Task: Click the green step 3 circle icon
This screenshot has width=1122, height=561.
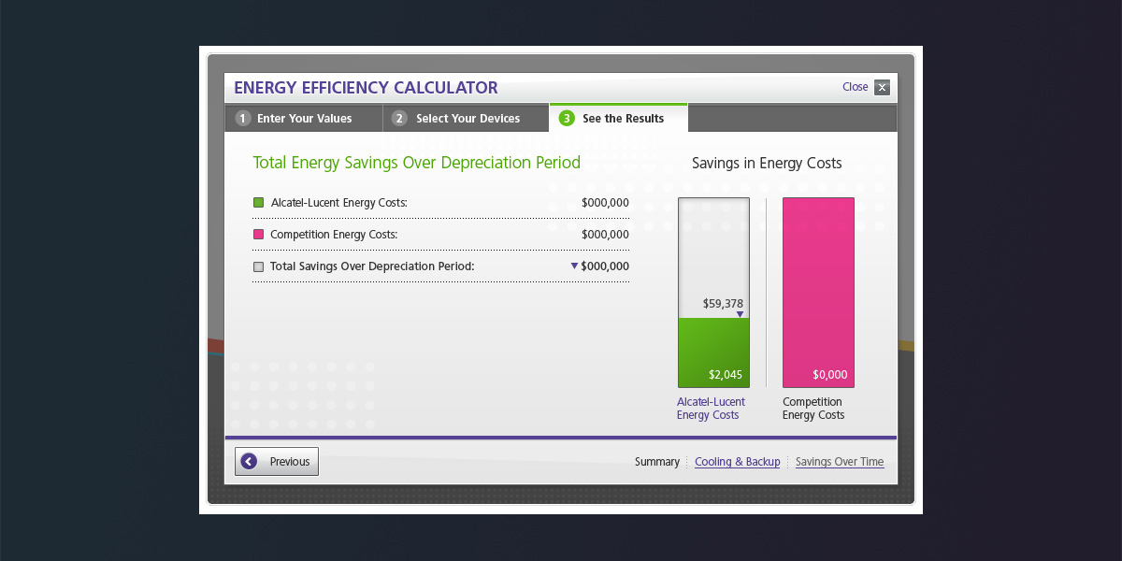Action: (567, 119)
